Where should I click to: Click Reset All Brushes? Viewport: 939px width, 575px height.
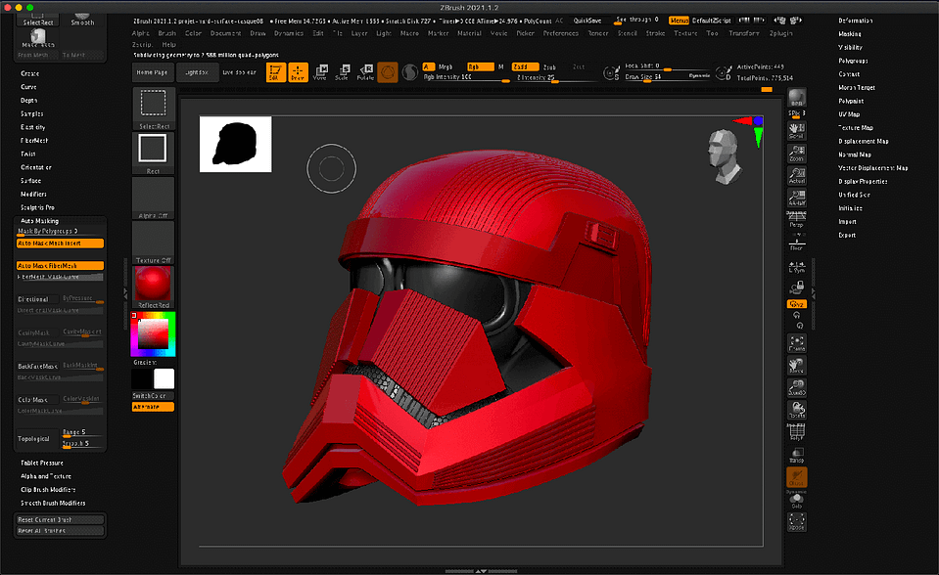point(60,531)
